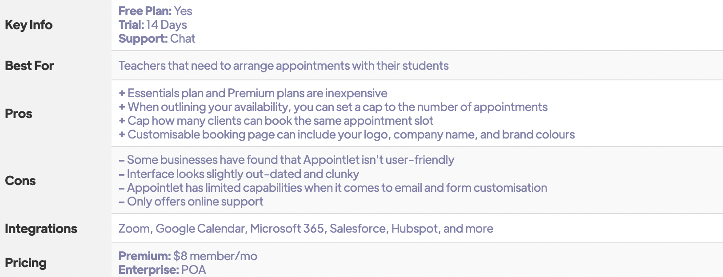The height and width of the screenshot is (277, 723).
Task: Select the Support: Chat line
Action: click(x=157, y=39)
